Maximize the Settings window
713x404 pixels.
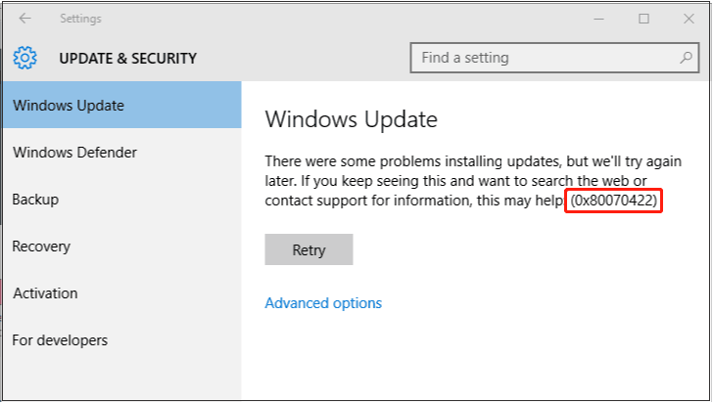click(643, 19)
